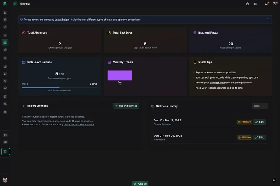Click the app logo in the sidebar
Viewport: 280px width, 186px height.
pos(5,4)
